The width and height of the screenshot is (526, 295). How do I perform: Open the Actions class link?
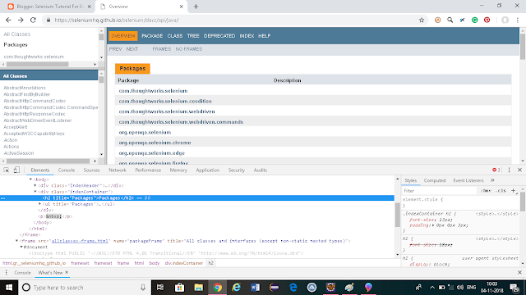tap(11, 147)
